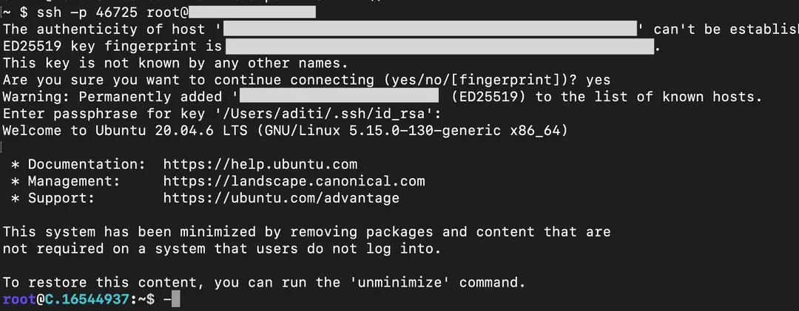The image size is (799, 311).
Task: Click the redacted host in the authenticity line
Action: click(x=431, y=30)
